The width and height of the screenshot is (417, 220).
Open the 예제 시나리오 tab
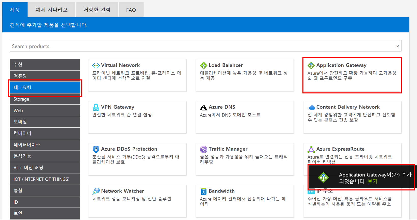point(52,10)
